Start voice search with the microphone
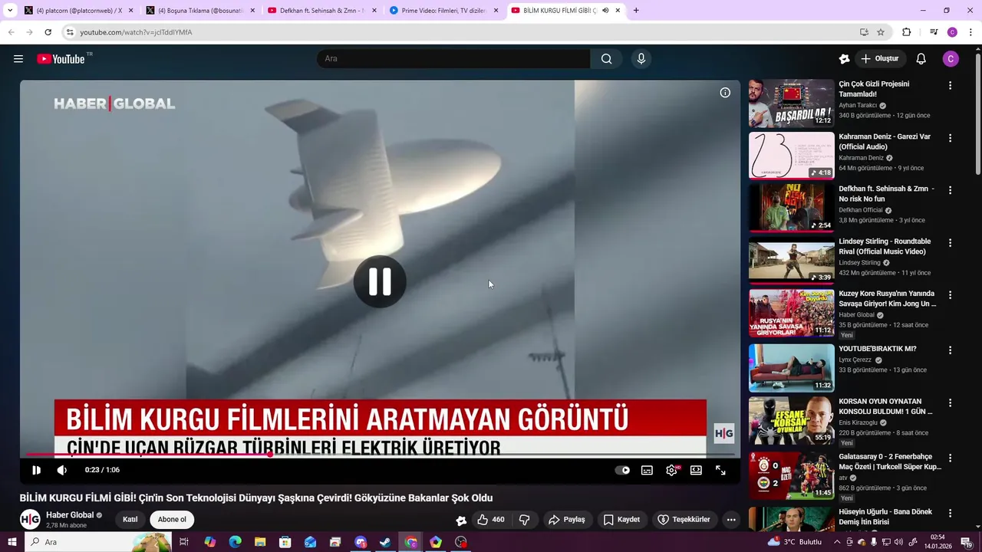Viewport: 982px width, 552px height. point(641,59)
